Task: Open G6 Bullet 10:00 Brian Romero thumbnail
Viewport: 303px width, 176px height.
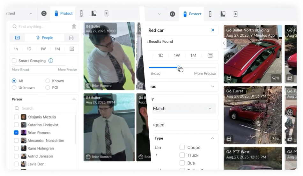Action: (x=109, y=56)
